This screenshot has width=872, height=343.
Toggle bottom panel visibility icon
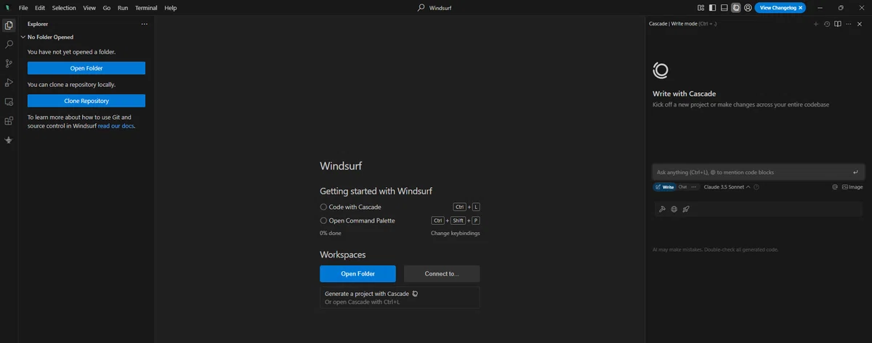(724, 7)
